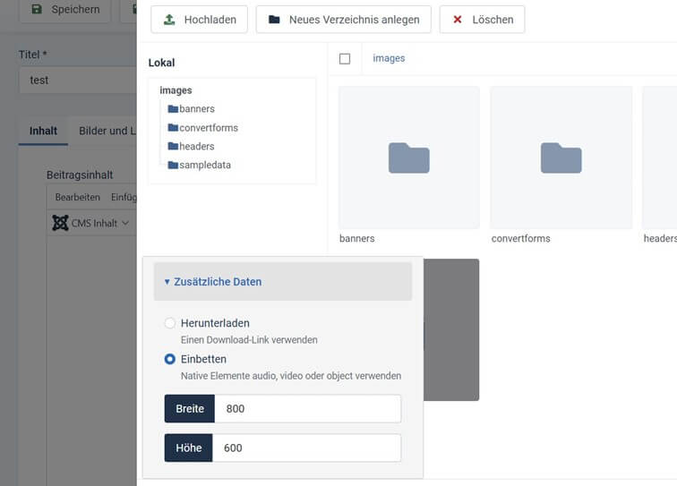Screen dimensions: 677x486
Task: Click the headers tree folder icon
Action: click(x=173, y=146)
